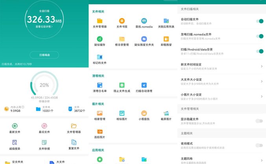Open the 连拍照片 icon
The height and width of the screenshot is (164, 266).
[x=100, y=131]
